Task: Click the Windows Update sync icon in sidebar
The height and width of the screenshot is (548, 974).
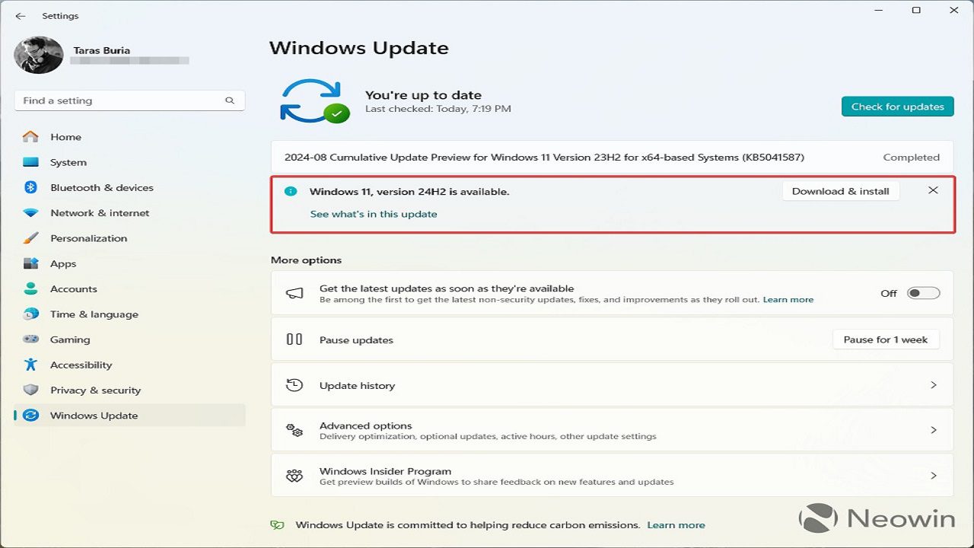Action: tap(30, 416)
